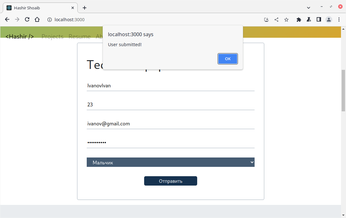Expand the tab search chevron

tap(309, 8)
